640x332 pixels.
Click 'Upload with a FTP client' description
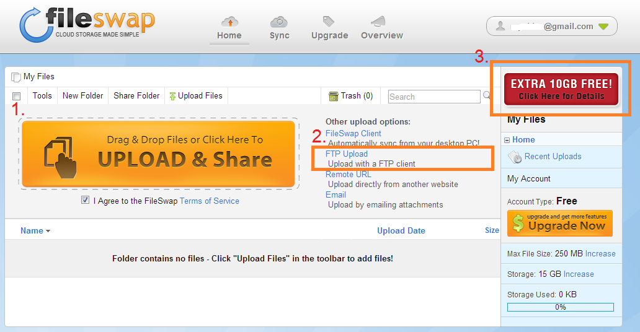371,164
